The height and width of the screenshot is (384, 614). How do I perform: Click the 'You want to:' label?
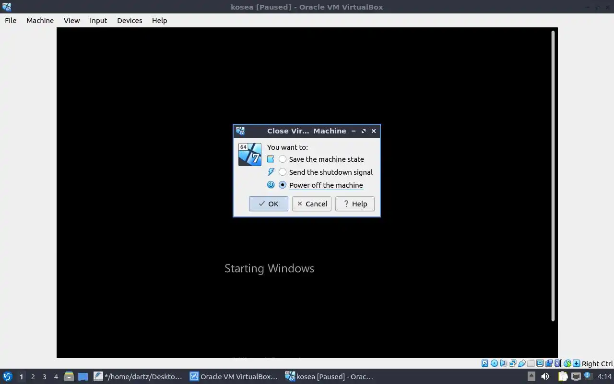(x=287, y=147)
